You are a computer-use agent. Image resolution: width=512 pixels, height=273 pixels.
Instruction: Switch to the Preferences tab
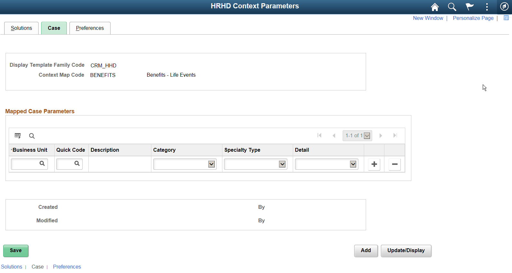(90, 28)
